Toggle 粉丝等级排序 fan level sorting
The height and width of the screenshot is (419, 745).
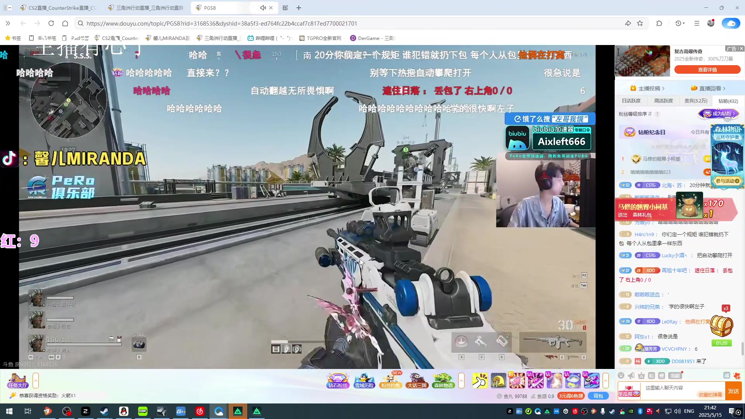click(x=635, y=114)
